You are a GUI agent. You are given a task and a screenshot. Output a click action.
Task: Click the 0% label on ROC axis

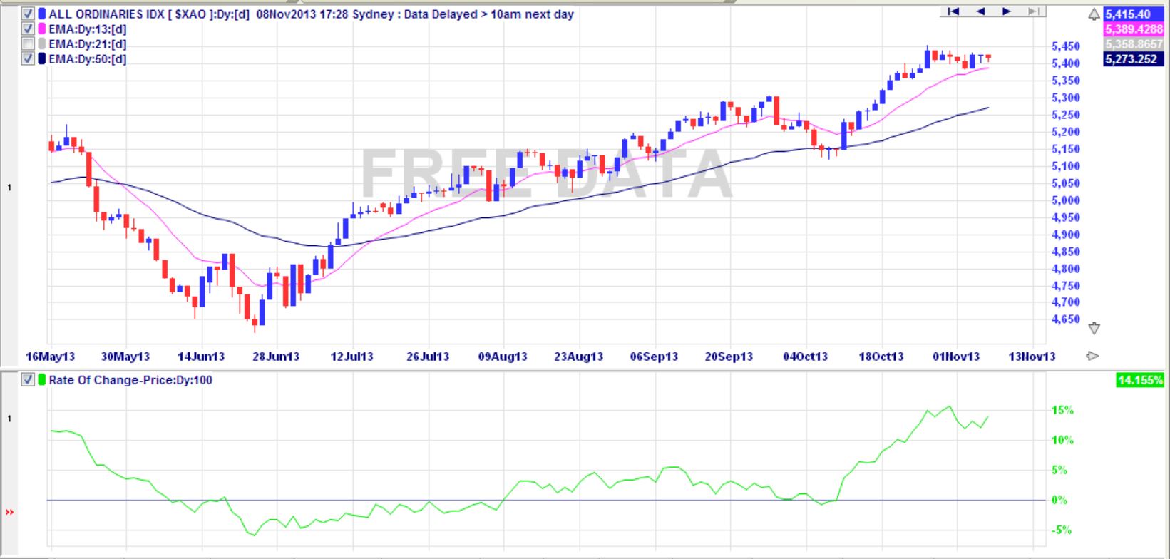(1059, 500)
